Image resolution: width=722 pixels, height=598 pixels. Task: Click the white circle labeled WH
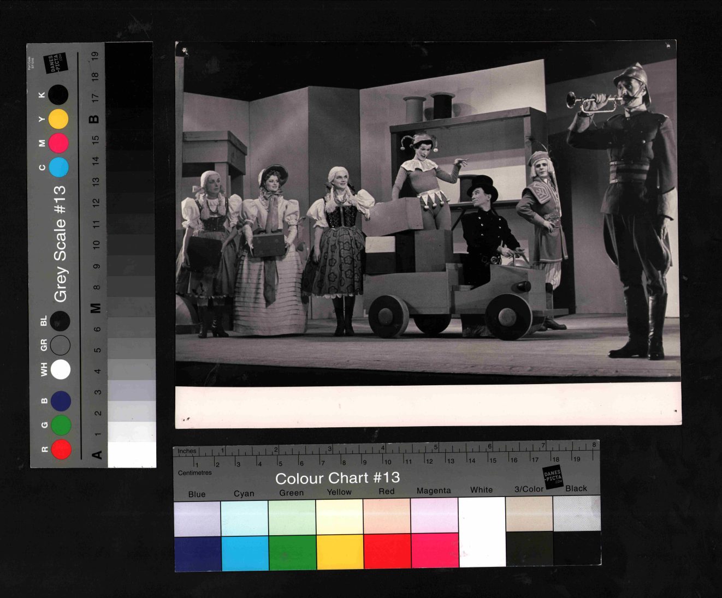[x=61, y=369]
